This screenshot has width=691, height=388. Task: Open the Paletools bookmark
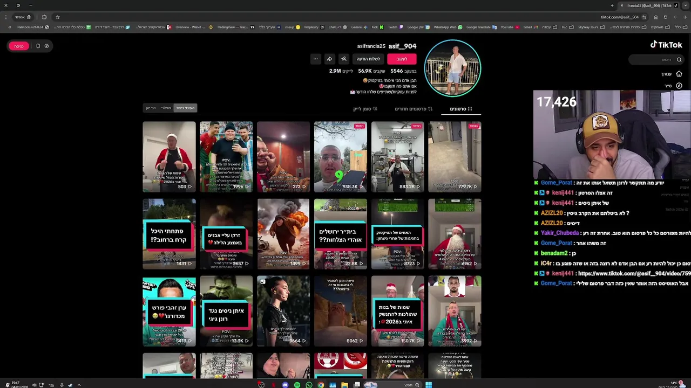32,27
